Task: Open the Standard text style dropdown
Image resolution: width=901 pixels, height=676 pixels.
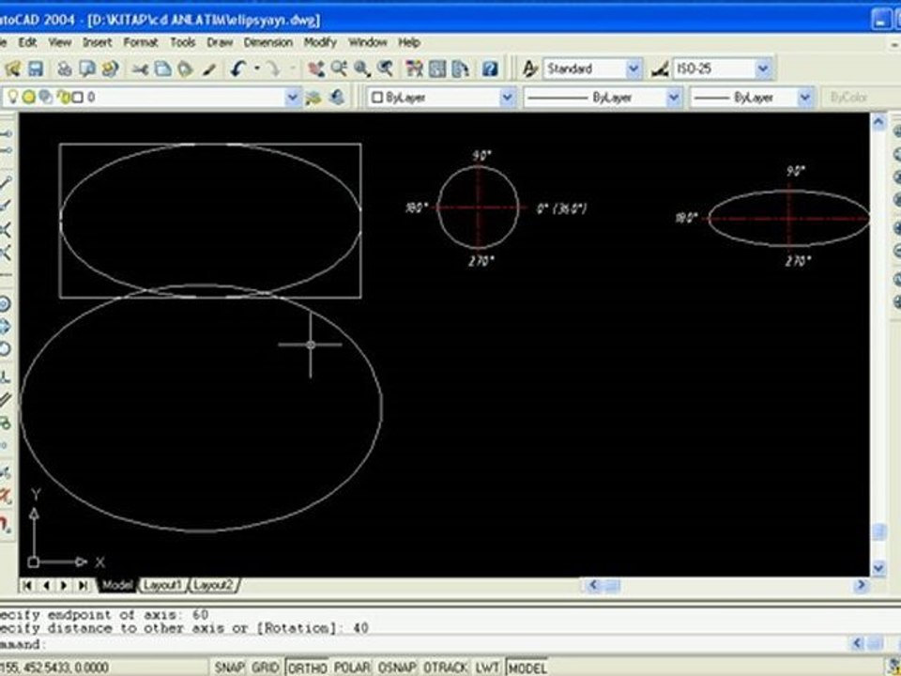Action: pos(634,69)
